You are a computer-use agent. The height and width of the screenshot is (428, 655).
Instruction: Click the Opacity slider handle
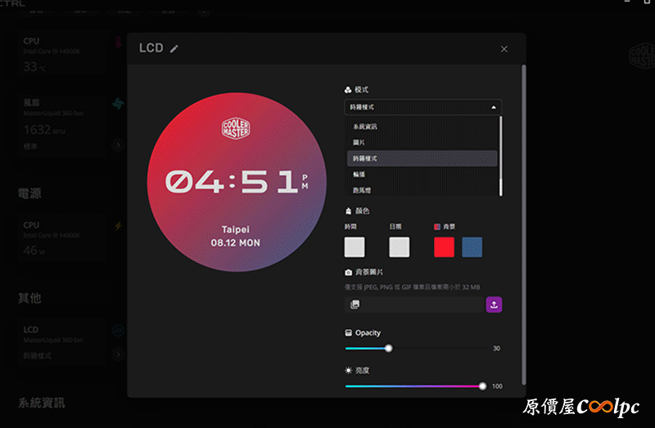(388, 349)
